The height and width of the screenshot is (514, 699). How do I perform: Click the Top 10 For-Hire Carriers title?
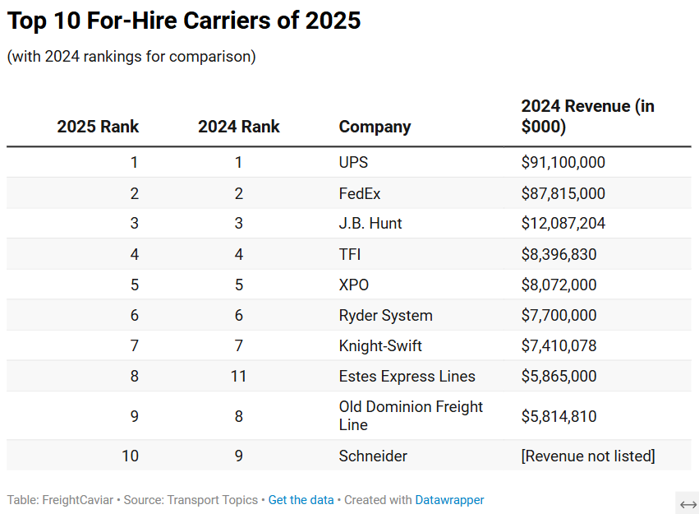pos(184,21)
